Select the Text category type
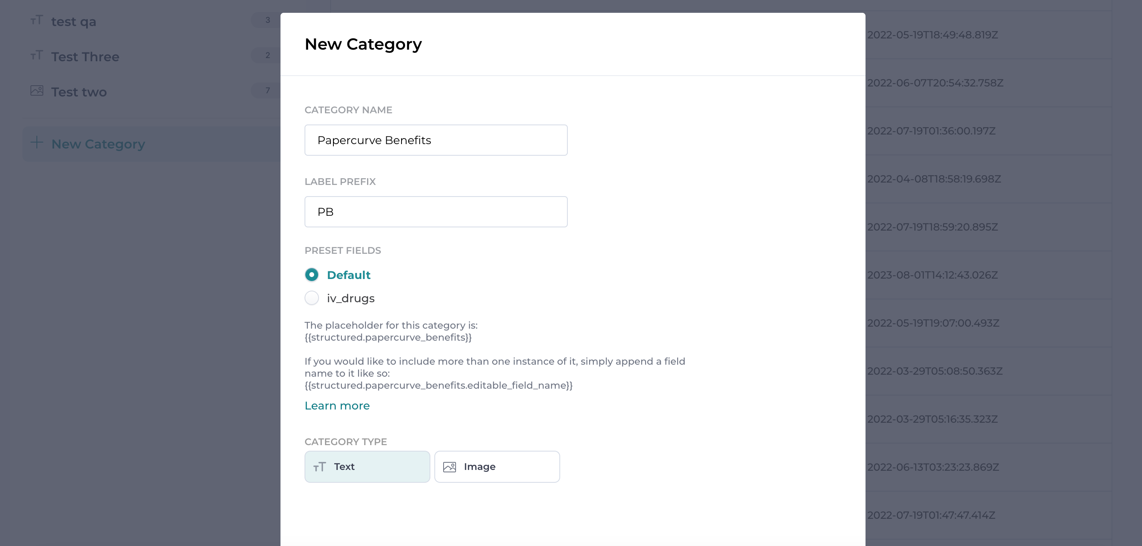1142x546 pixels. click(367, 466)
